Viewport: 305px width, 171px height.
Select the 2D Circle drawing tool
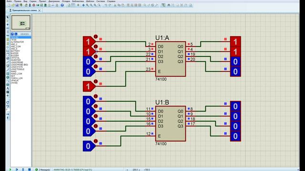8,77
